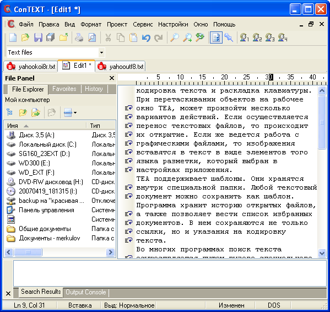Run user command 1 icon
Image resolution: width=330 pixels, height=312 pixels.
click(x=245, y=37)
